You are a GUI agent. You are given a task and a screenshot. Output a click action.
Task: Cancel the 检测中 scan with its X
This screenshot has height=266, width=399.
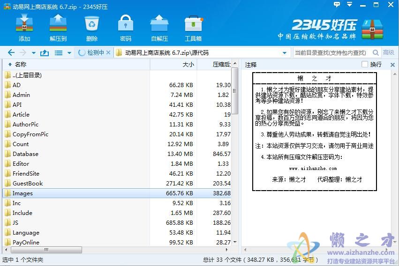[108, 52]
